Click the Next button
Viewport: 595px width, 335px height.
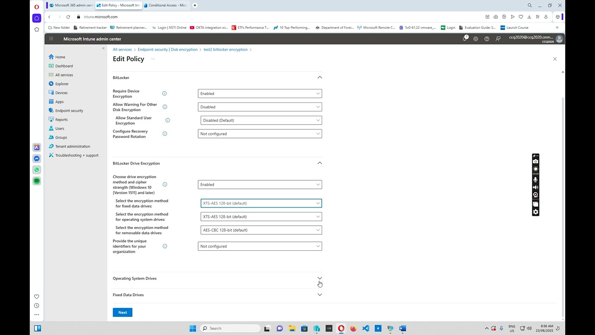pyautogui.click(x=122, y=312)
